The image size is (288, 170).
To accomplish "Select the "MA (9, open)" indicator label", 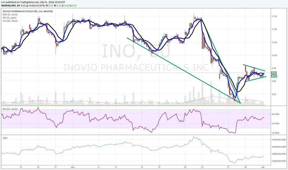I will [x=10, y=18].
